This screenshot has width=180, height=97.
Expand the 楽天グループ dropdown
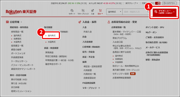(x=131, y=3)
